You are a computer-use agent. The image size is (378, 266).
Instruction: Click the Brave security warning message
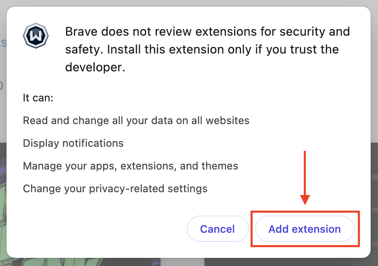(207, 49)
